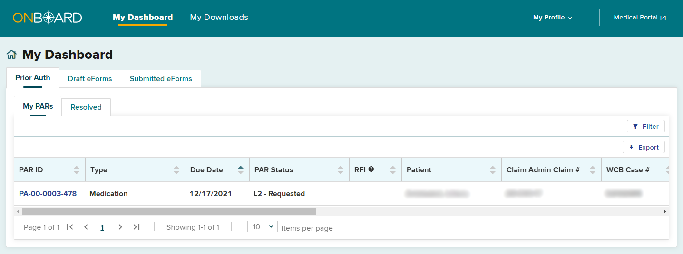This screenshot has height=254, width=683.
Task: Click the horizontal table scrollbar thumb
Action: 169,211
